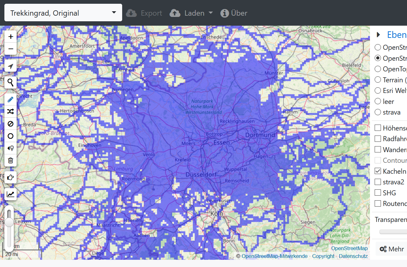Image resolution: width=407 pixels, height=267 pixels.
Task: Open the Datenschutz link
Action: [353, 256]
